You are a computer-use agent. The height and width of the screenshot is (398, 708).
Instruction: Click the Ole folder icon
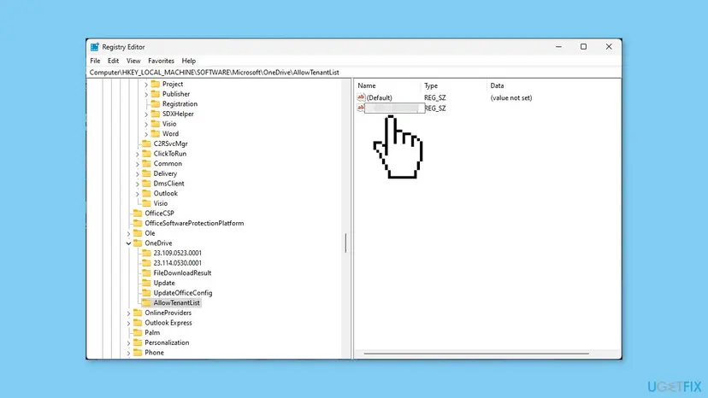[x=138, y=233]
